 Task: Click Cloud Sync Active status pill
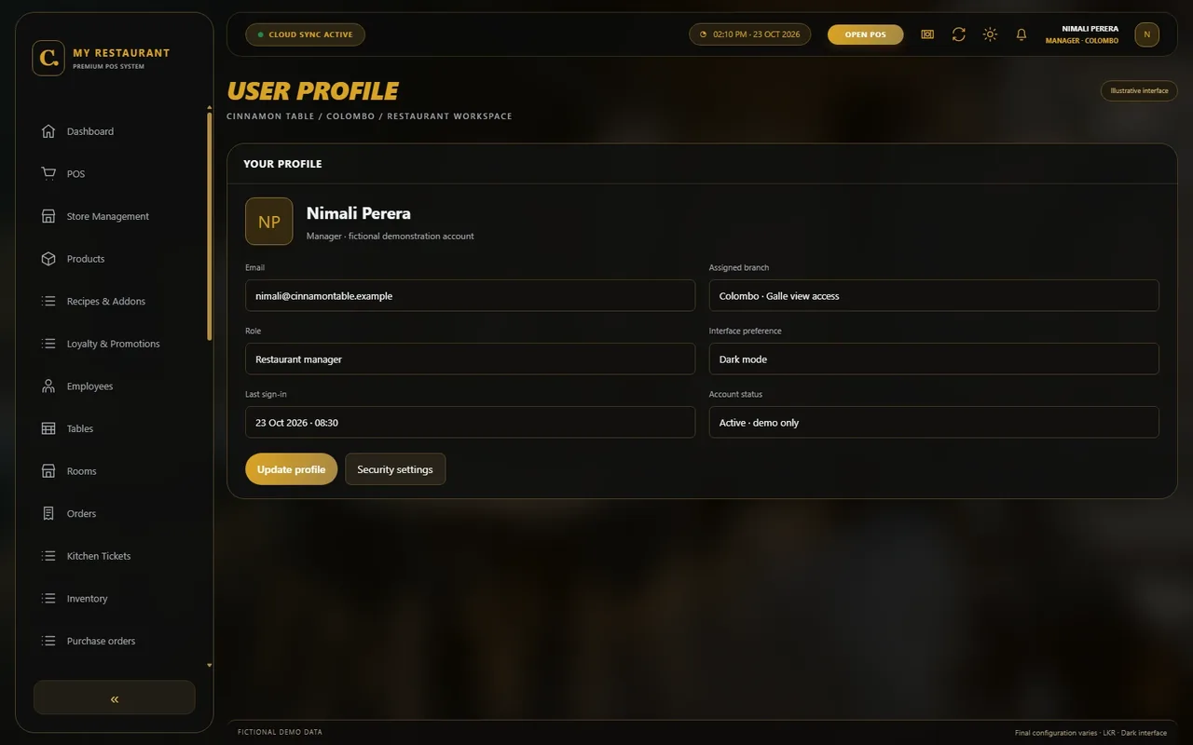305,34
